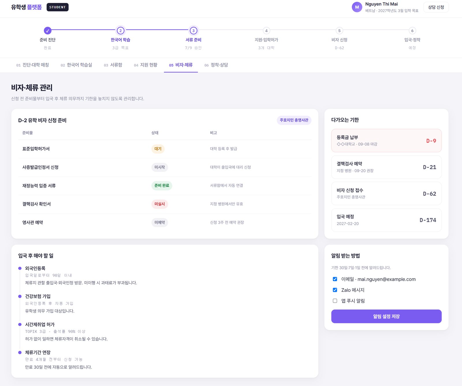
Task: Enable the 앱 푸시 알림 checkbox
Action: [335, 301]
